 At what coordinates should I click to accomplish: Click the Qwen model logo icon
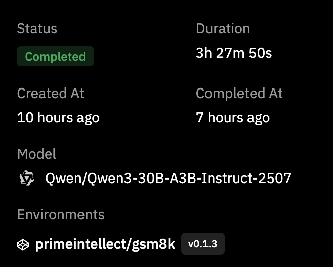26,178
